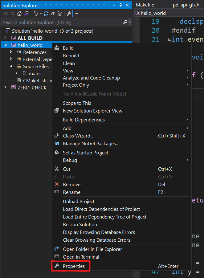Choose New Solution Explorer View

click(x=122, y=111)
